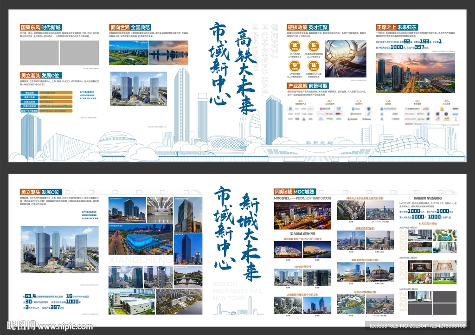Click the '交通功能面积' blue stat label
This screenshot has width=475, height=335.
(x=29, y=106)
